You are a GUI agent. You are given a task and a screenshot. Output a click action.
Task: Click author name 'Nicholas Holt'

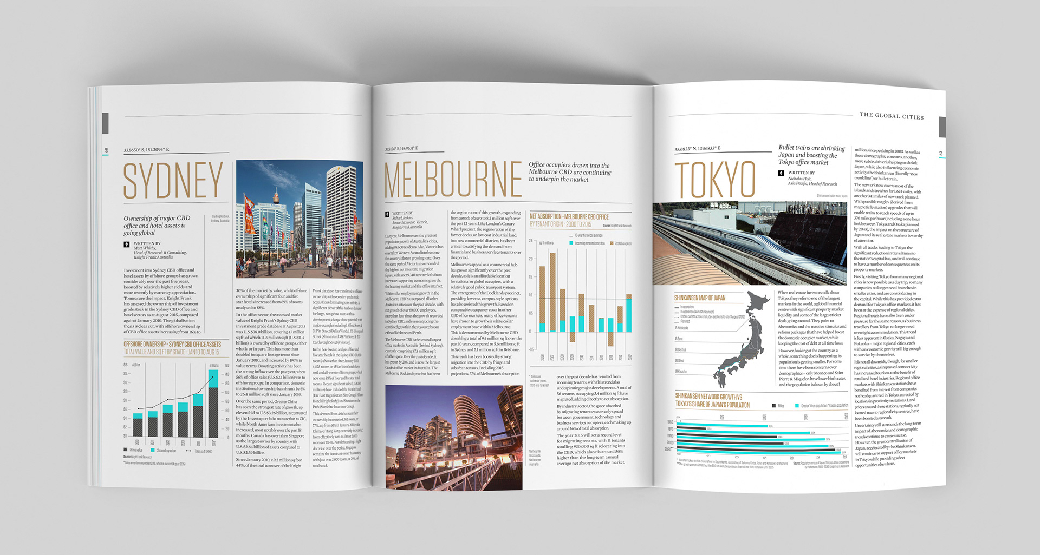(x=799, y=178)
